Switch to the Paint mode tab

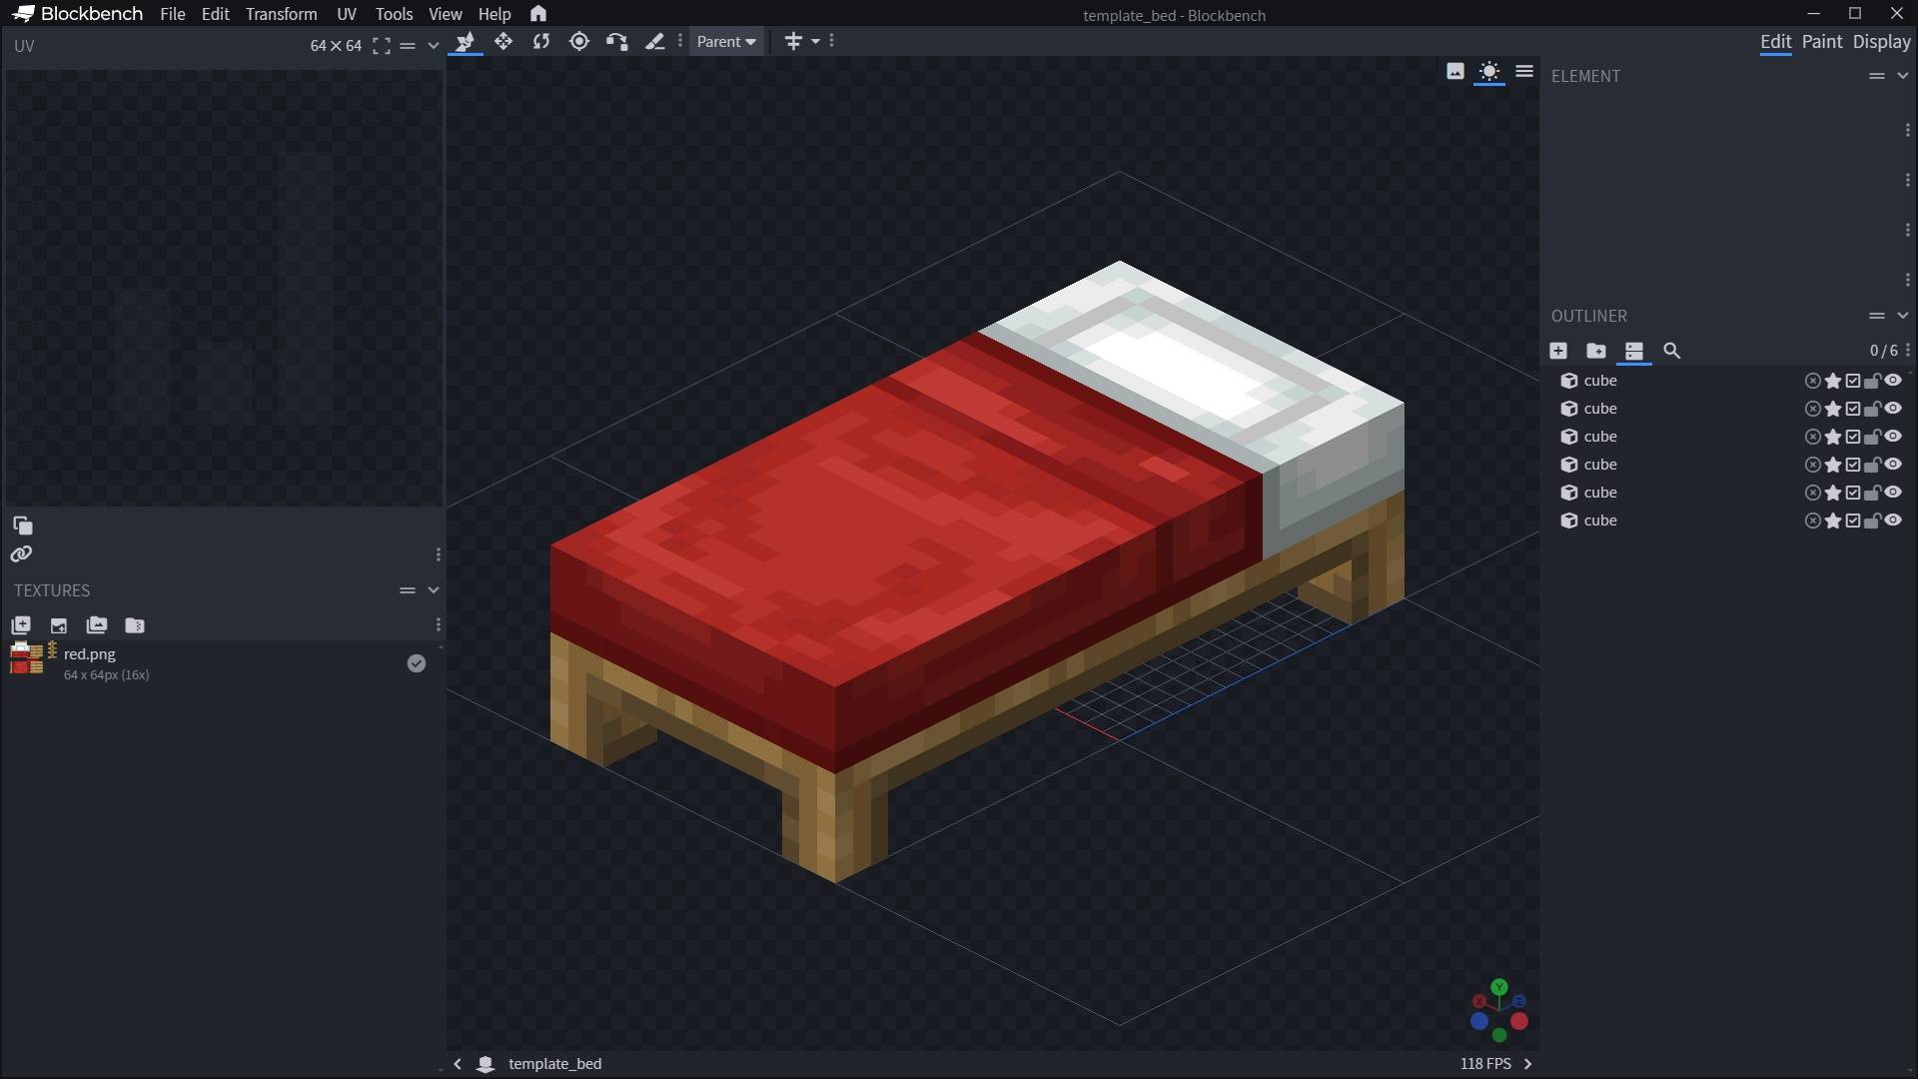pyautogui.click(x=1821, y=42)
